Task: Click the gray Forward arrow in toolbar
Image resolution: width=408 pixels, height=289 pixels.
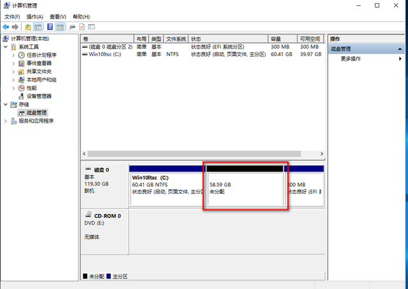Action: (x=15, y=27)
